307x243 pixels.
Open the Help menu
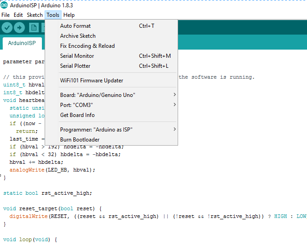point(69,15)
